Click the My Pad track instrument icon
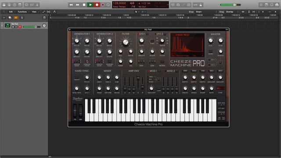Image resolution: width=281 pixels, height=158 pixels. click(x=7, y=25)
